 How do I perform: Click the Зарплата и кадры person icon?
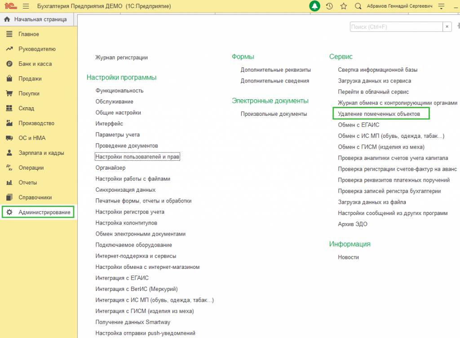click(9, 153)
